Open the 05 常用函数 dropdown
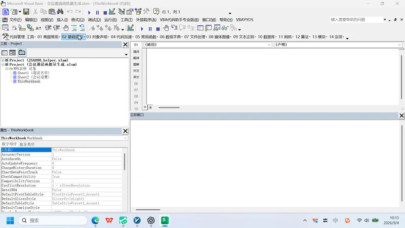The image size is (405, 228). pyautogui.click(x=146, y=37)
